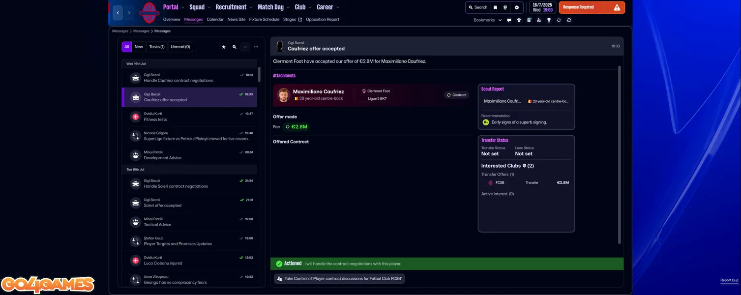The height and width of the screenshot is (295, 741).
Task: Open the 'Fitness tests' message from Ovidiu Kurti
Action: tap(189, 117)
